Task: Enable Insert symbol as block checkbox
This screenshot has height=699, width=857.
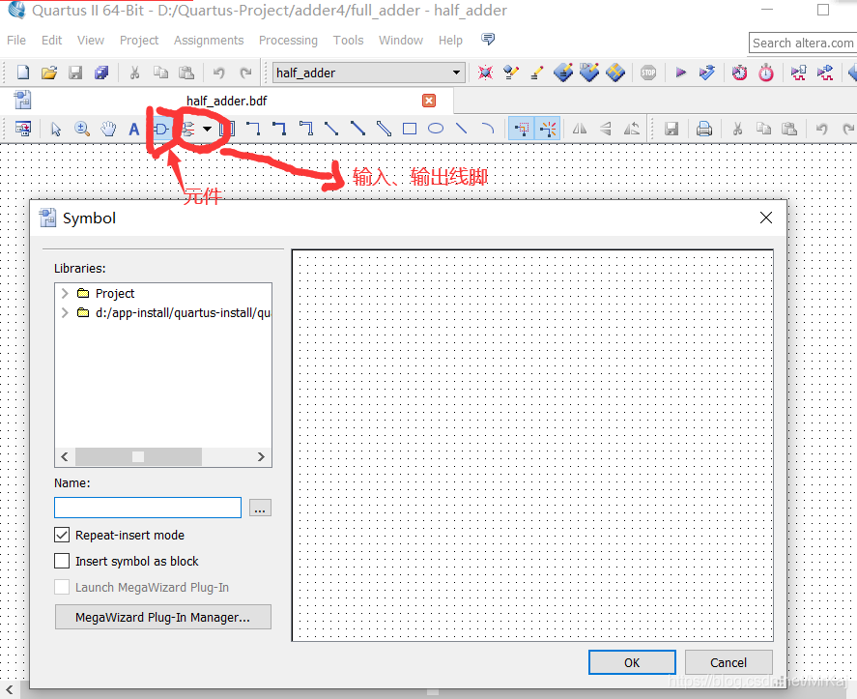Action: pos(62,561)
